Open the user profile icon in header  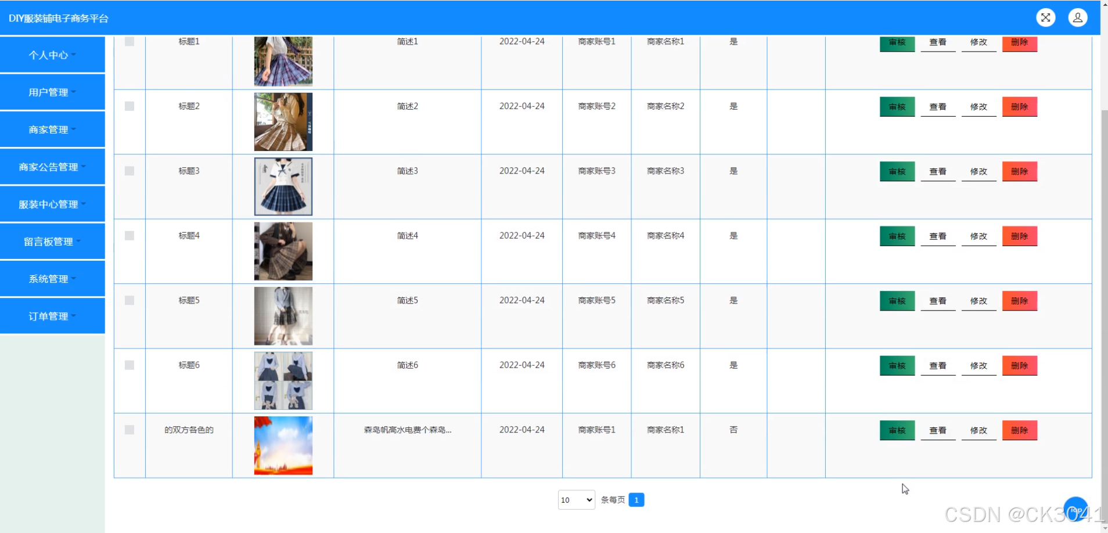(1078, 17)
